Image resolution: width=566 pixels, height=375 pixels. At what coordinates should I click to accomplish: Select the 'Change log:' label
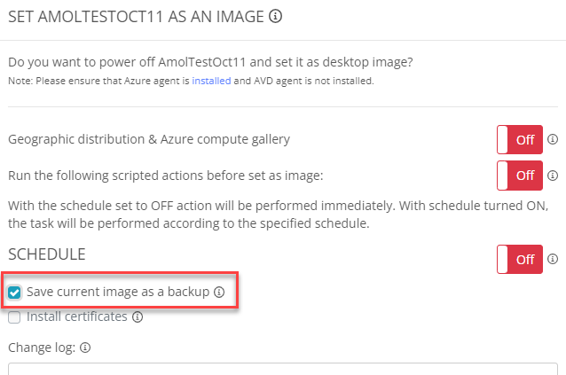point(42,348)
